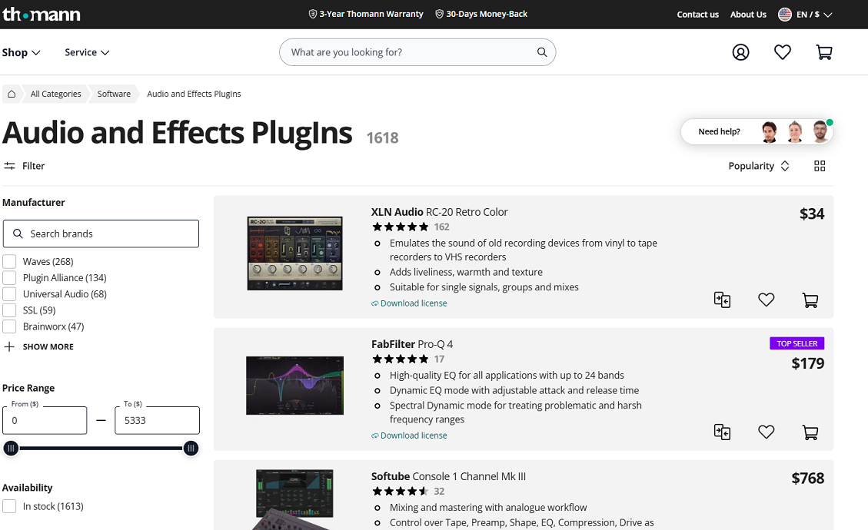Viewport: 868px width, 530px height.
Task: Click the home icon in the breadcrumb
Action: [12, 93]
